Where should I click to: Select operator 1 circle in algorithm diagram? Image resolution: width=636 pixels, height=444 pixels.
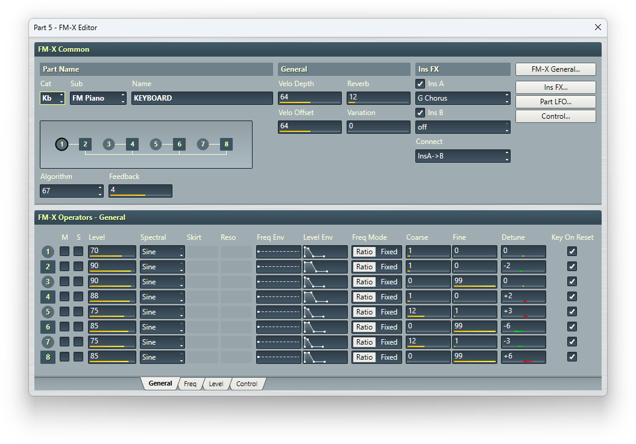point(61,144)
